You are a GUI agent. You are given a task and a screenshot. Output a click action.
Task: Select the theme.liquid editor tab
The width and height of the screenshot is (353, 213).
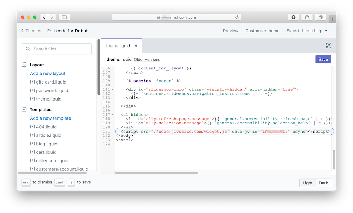click(x=121, y=46)
